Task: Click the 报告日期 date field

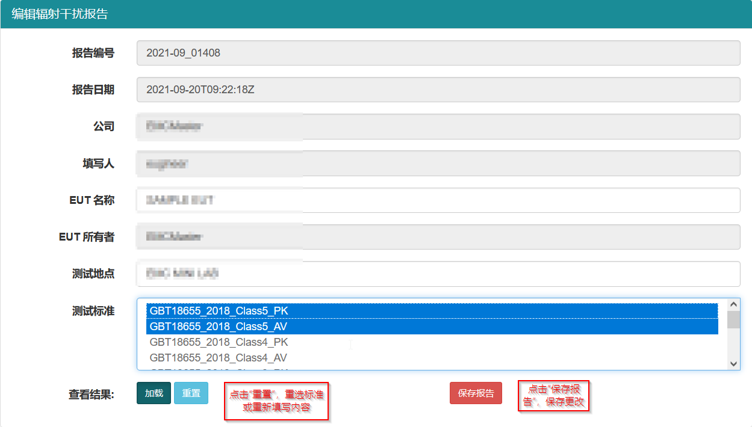Action: point(438,90)
